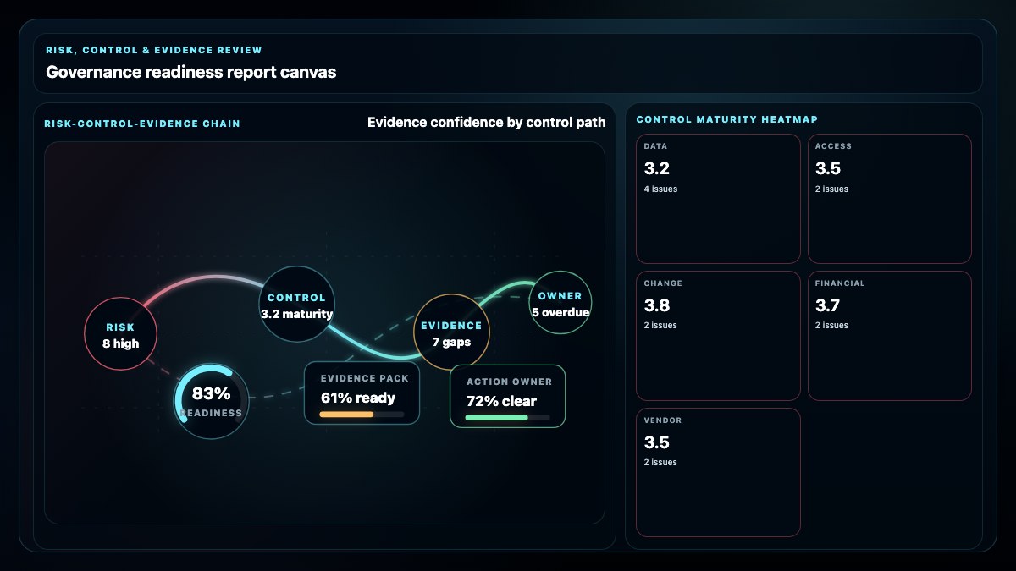Click the 83% readiness gauge
The image size is (1016, 571).
coord(212,401)
